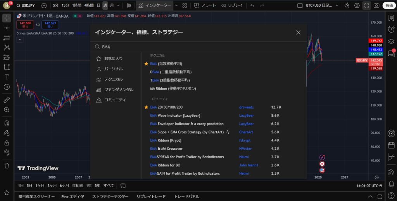This screenshot has height=201, width=397.
Task: Click the red 売り sell price button
Action: pyautogui.click(x=25, y=24)
